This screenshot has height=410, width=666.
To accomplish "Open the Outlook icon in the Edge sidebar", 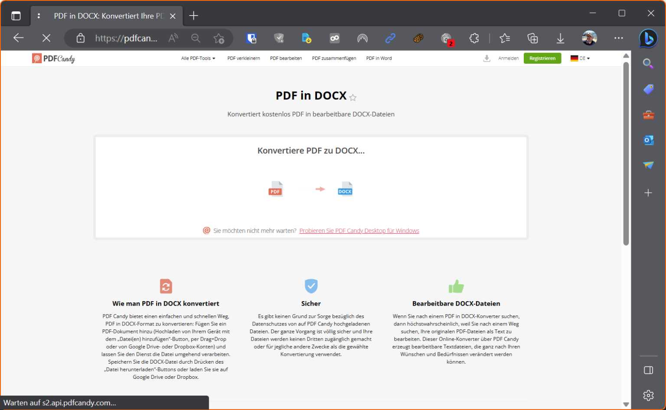I will click(648, 140).
